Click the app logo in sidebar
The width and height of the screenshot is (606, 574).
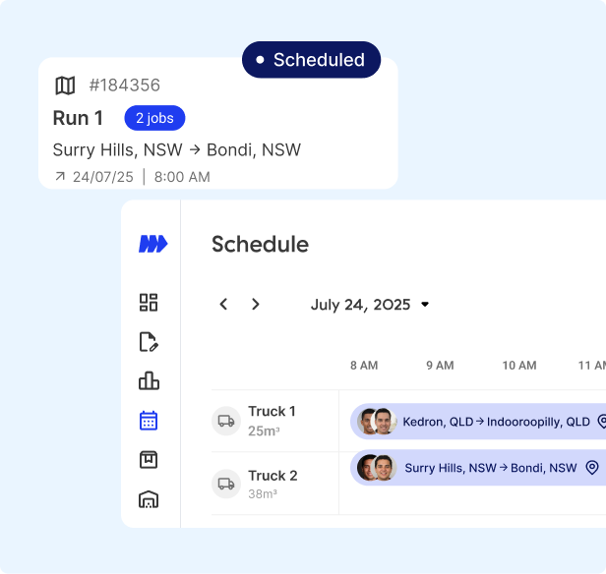[x=152, y=245]
